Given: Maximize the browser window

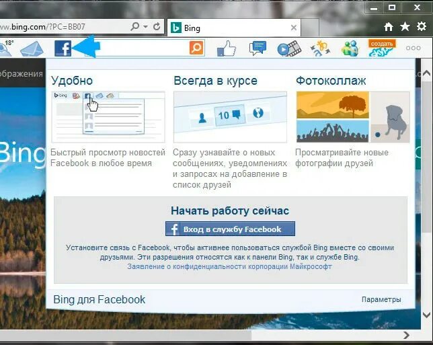Looking at the screenshot, I should 392,7.
